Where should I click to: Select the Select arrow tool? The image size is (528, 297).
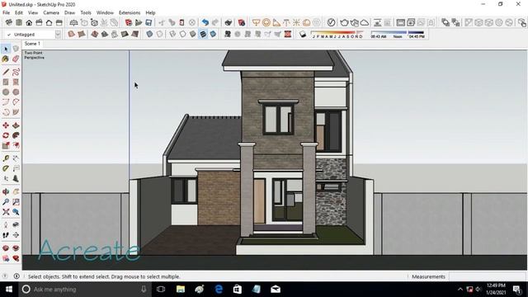click(x=6, y=49)
